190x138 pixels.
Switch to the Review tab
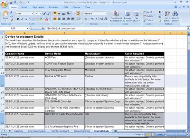tap(77, 7)
